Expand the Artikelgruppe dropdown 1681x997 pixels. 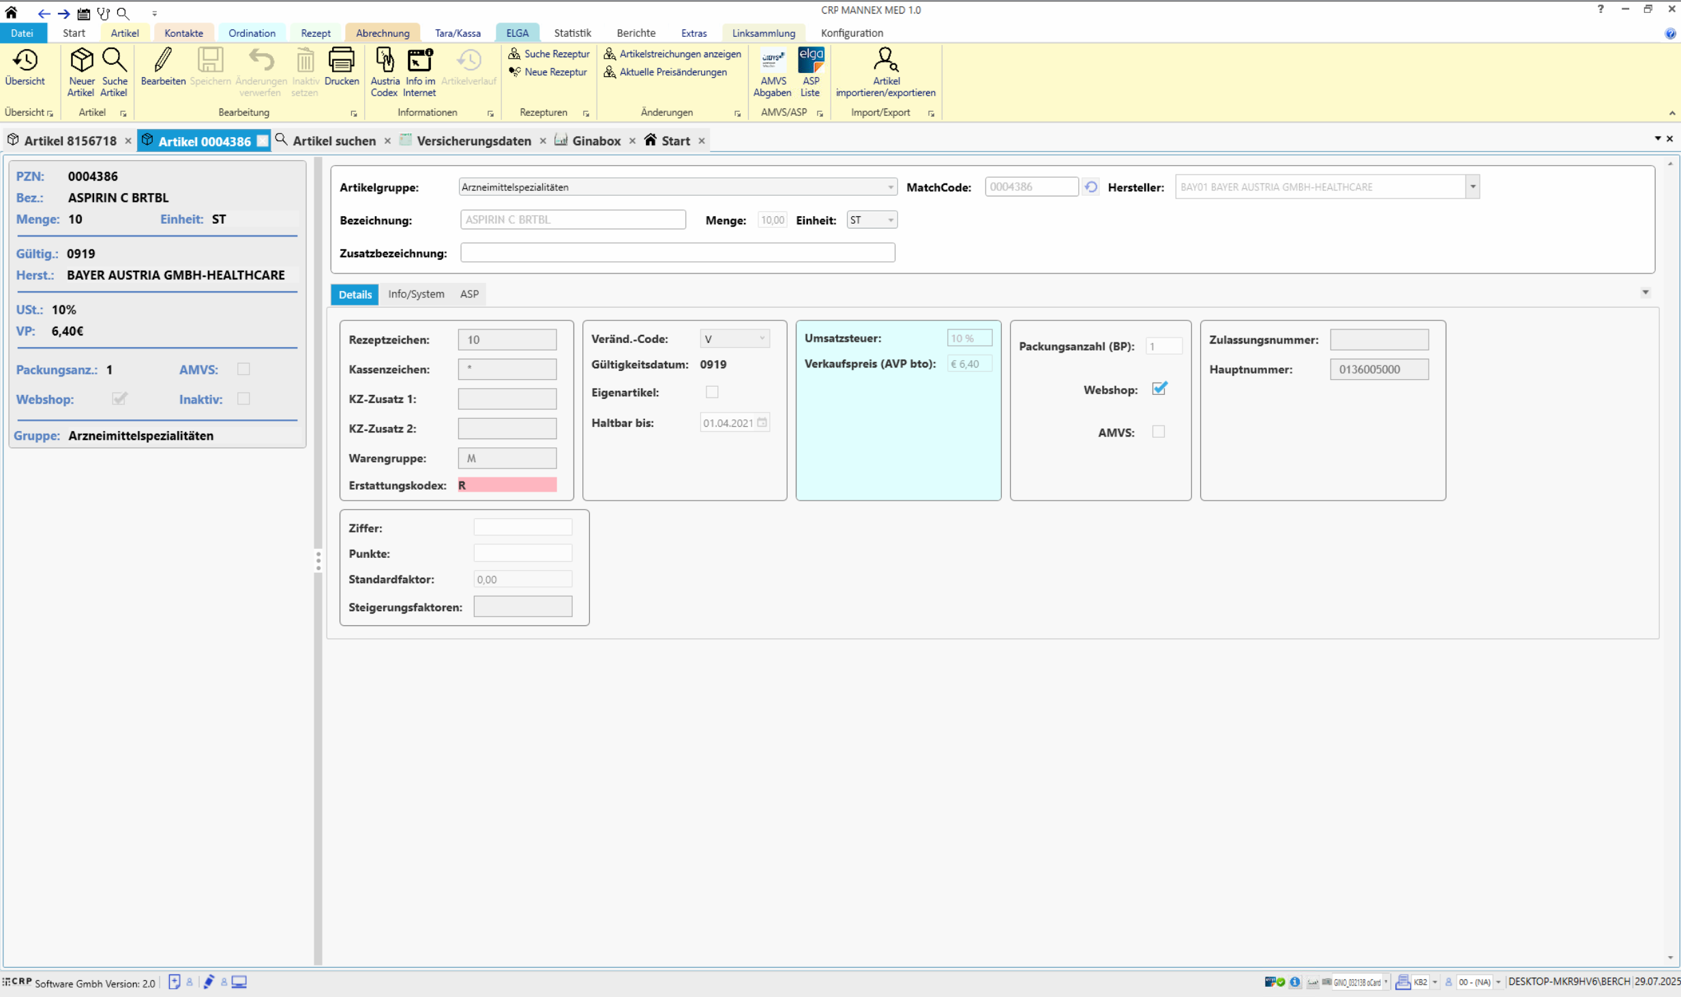(890, 187)
